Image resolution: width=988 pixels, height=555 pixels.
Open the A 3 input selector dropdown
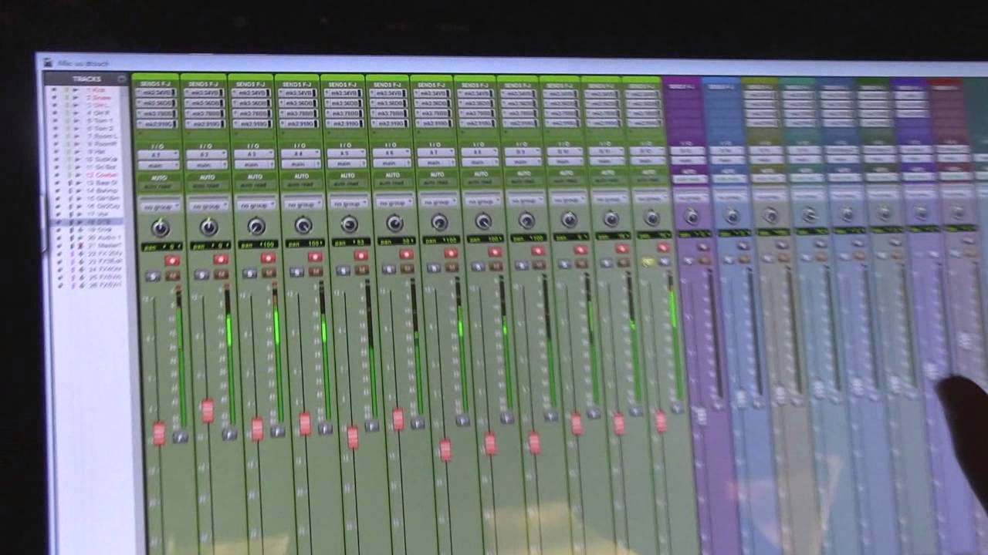[x=253, y=153]
